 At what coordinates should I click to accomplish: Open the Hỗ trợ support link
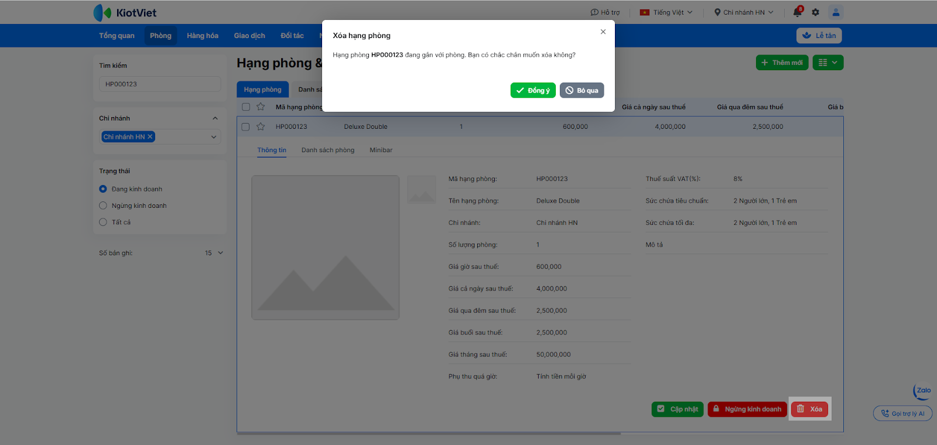point(605,12)
